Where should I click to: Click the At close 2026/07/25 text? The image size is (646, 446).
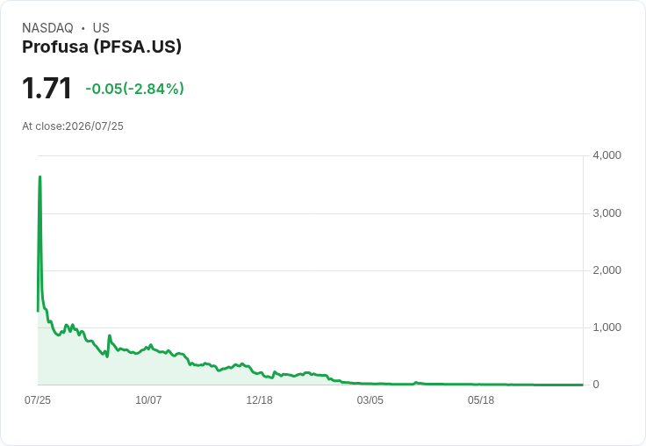pyautogui.click(x=73, y=126)
